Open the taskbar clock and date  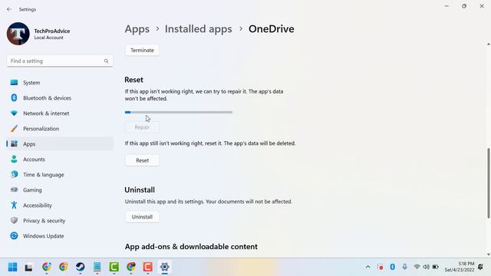[x=460, y=267]
